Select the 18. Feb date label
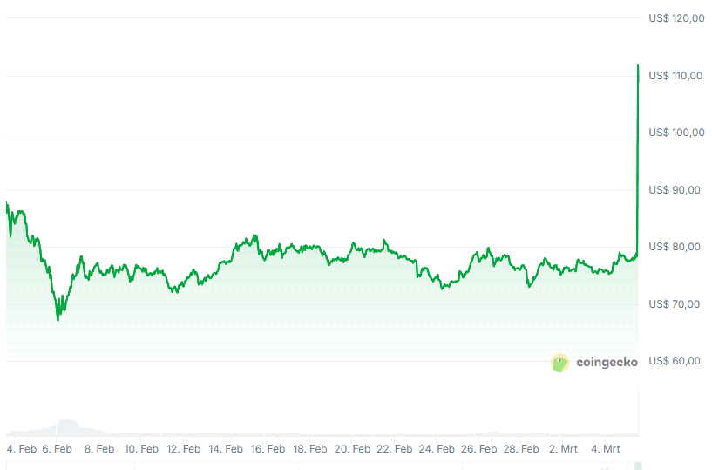Screen dimensions: 712x470 [x=310, y=449]
